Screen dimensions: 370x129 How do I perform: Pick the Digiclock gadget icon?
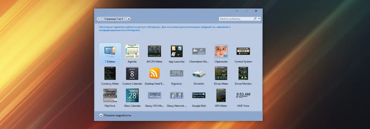pos(177,73)
